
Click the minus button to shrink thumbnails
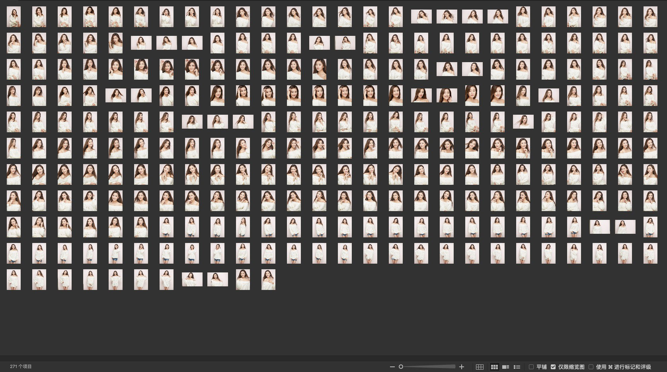[392, 367]
